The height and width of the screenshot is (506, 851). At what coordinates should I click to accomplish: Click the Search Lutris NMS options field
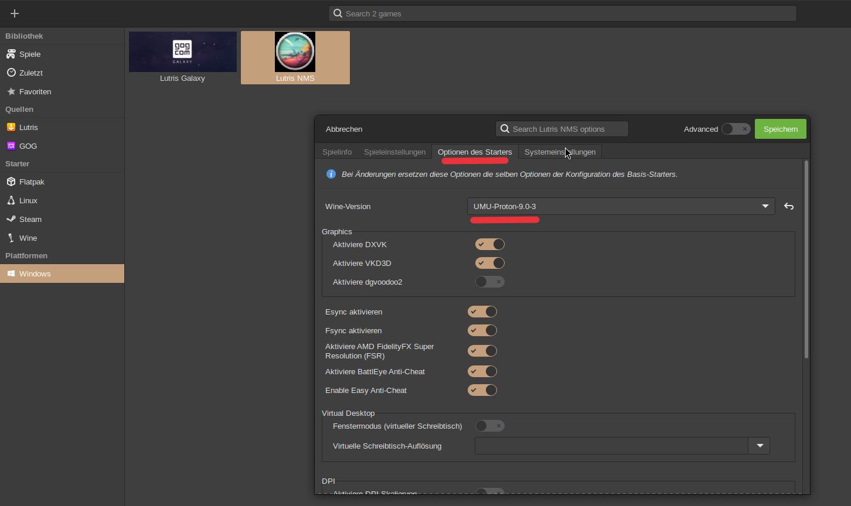562,129
